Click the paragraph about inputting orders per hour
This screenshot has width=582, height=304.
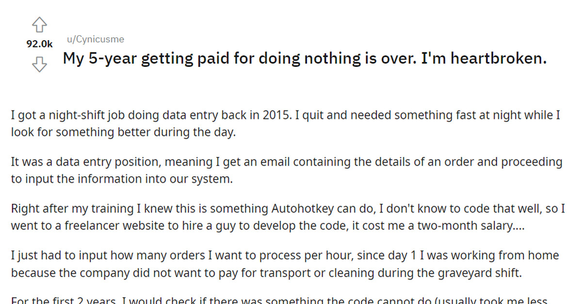pyautogui.click(x=286, y=264)
